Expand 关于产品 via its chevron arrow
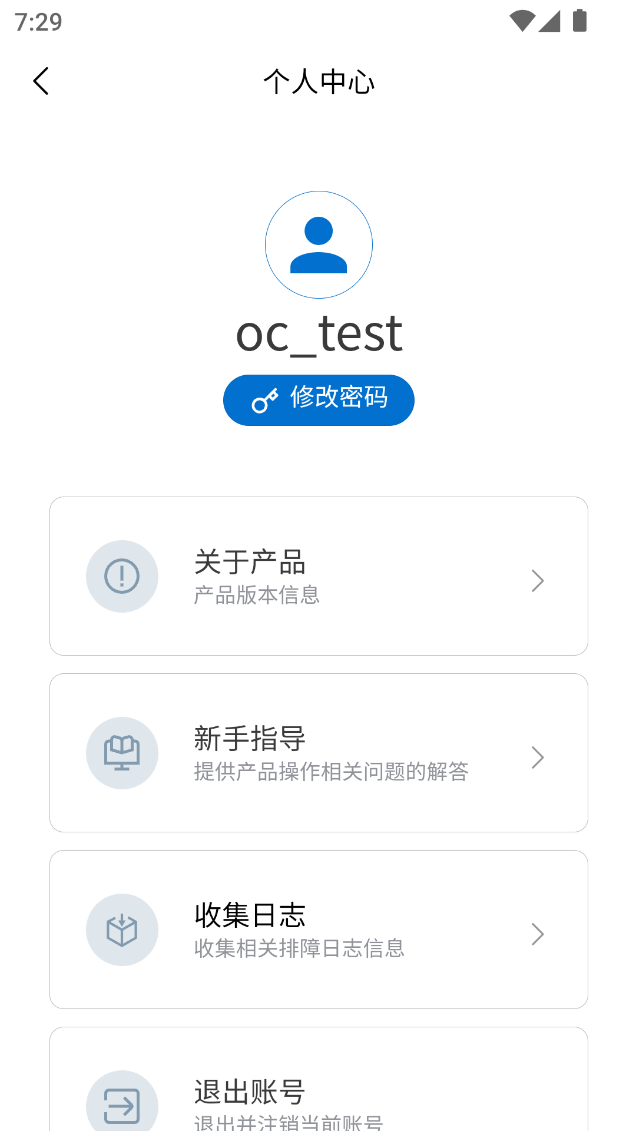The width and height of the screenshot is (636, 1131). 537,581
